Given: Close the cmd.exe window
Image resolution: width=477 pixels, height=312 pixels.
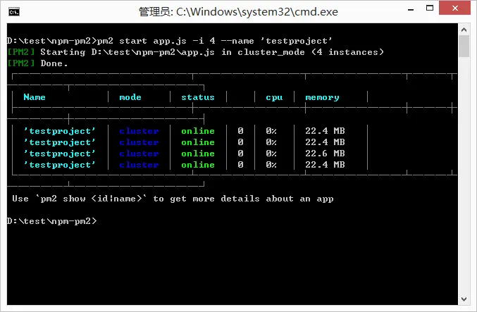Looking at the screenshot, I should click(454, 8).
